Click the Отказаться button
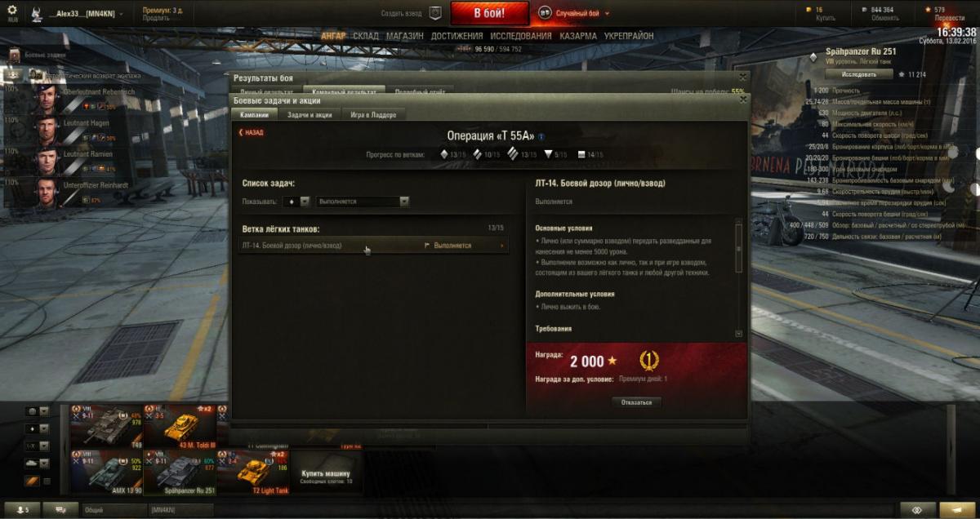 [x=636, y=402]
